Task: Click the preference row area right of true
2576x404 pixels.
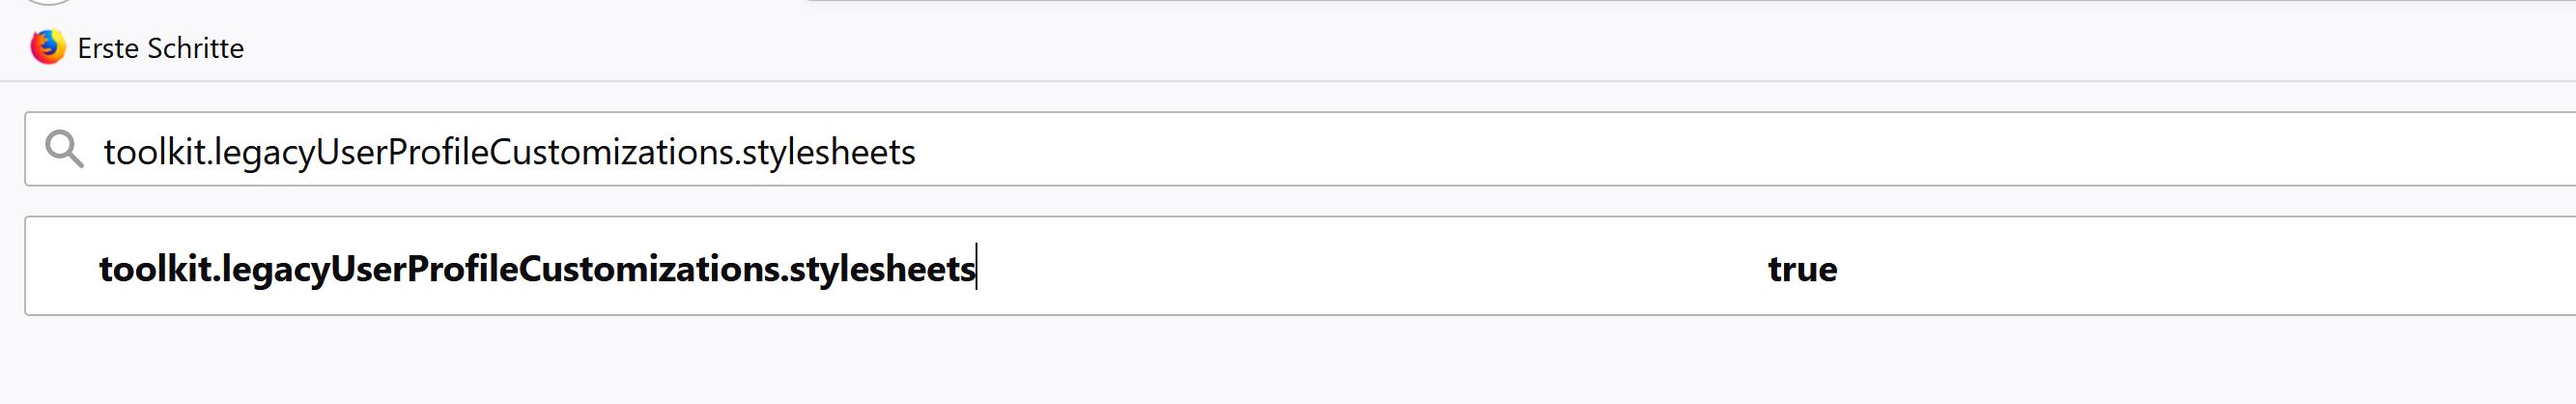Action: click(2200, 269)
